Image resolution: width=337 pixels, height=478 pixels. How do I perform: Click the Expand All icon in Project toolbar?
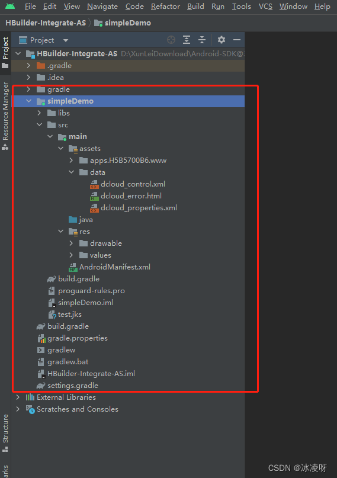pyautogui.click(x=187, y=40)
